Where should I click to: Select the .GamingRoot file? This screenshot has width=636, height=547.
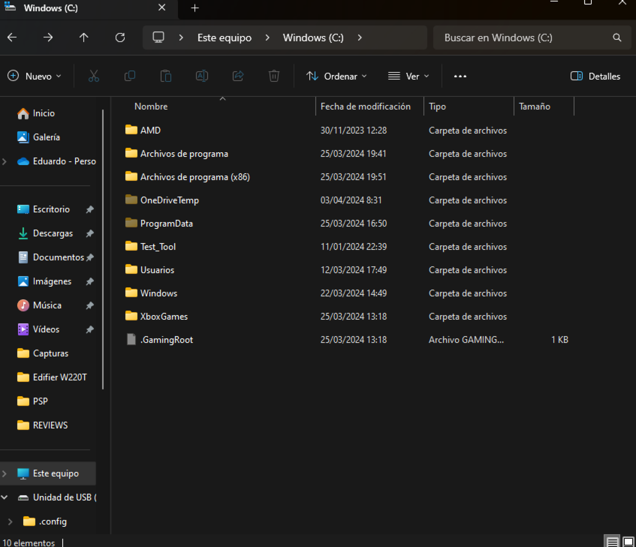coord(166,340)
